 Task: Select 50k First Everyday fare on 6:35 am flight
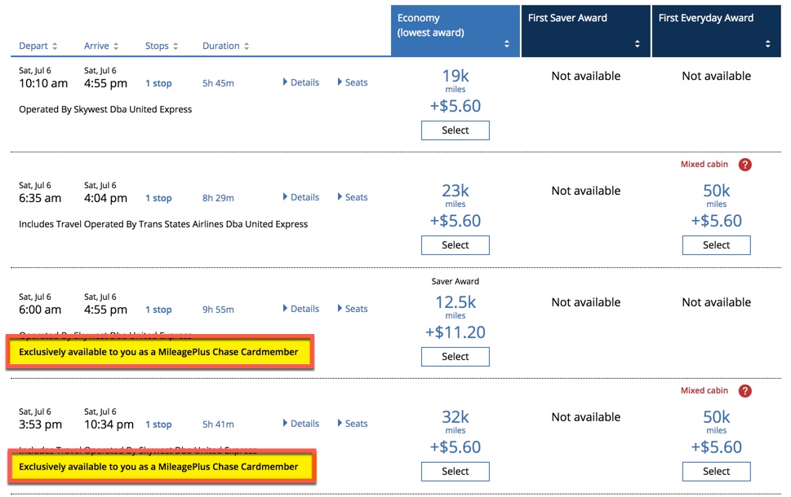coord(717,244)
